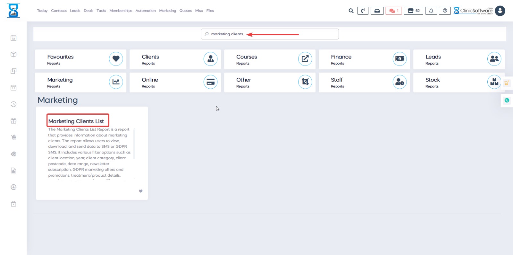Click the report description scrollbar
The height and width of the screenshot is (255, 513).
coord(134,145)
